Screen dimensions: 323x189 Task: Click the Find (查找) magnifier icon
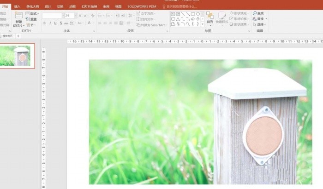click(255, 13)
